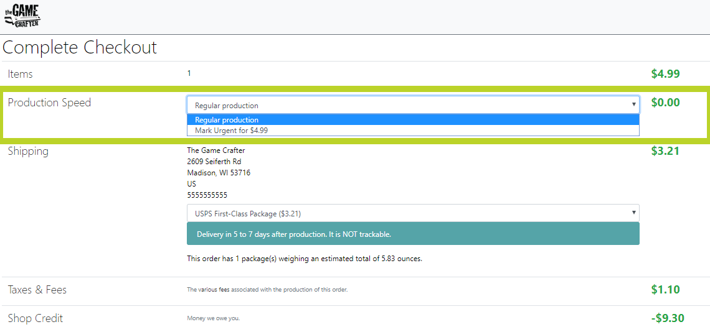
Task: Click the package weight estimate text
Action: 305,260
